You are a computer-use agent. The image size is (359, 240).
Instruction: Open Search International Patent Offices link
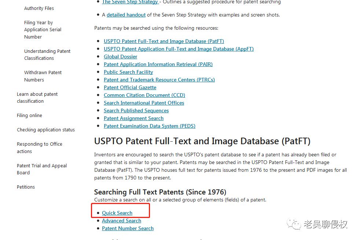144,103
